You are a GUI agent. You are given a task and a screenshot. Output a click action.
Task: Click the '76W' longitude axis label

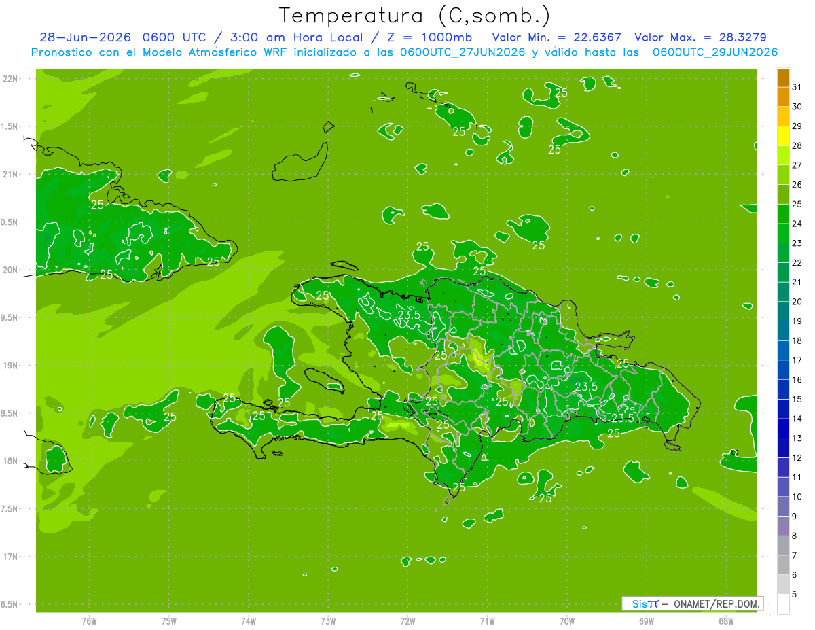point(90,621)
